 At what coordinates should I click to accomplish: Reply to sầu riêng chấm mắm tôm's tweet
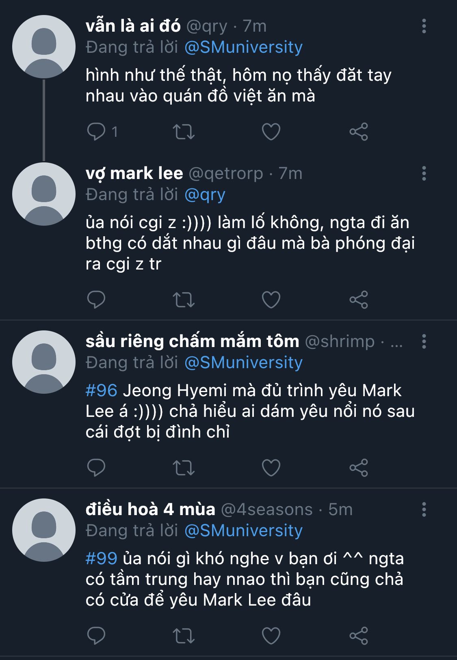click(96, 468)
